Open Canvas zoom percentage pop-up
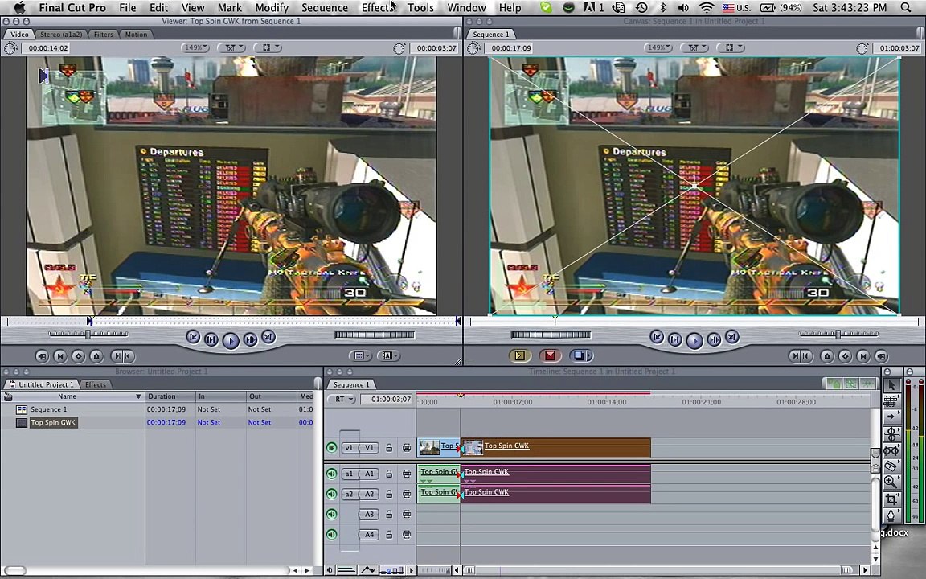Screen dimensions: 926x579 click(658, 48)
